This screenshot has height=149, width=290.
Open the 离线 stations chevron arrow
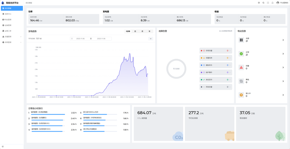point(283,81)
